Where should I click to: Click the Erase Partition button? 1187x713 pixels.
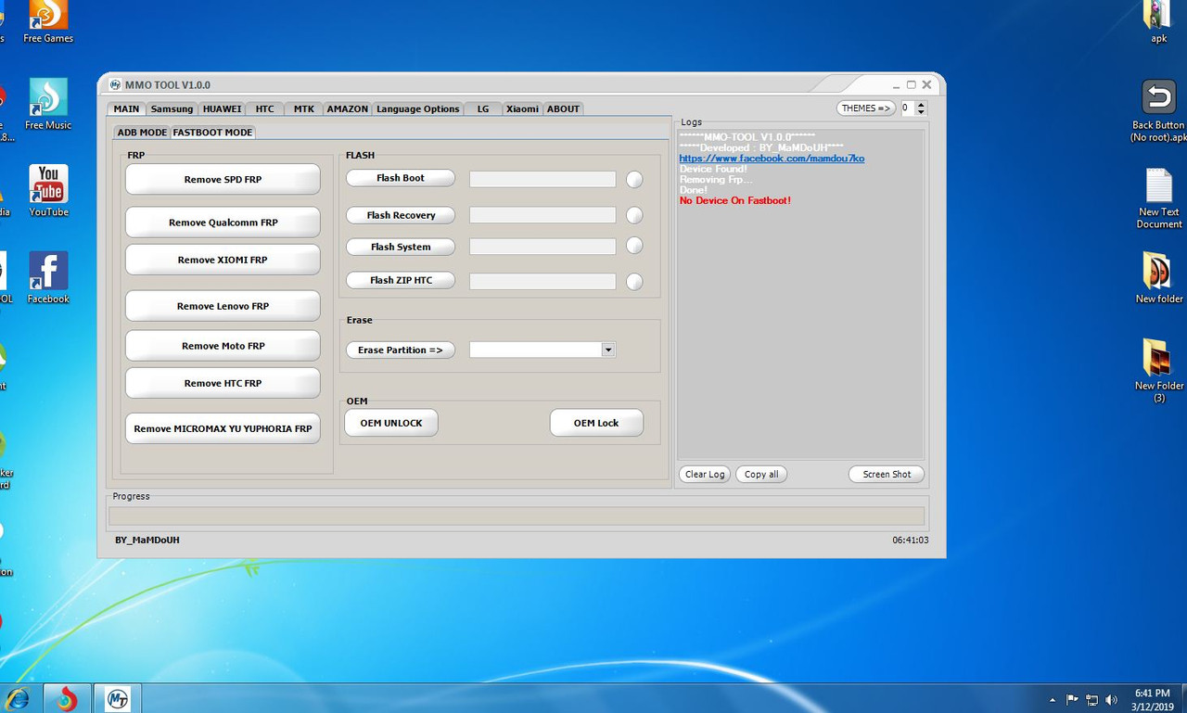[401, 350]
